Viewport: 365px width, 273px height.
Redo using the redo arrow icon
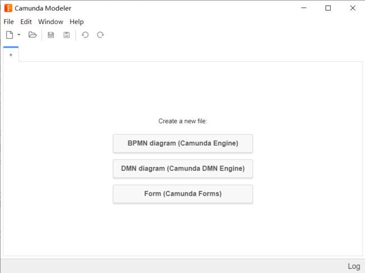[101, 35]
